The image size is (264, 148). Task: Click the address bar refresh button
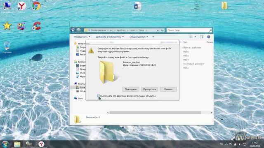point(162,30)
